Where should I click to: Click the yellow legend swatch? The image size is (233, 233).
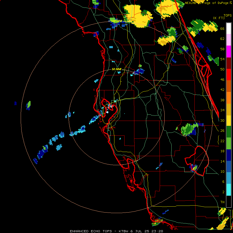coord(229,121)
